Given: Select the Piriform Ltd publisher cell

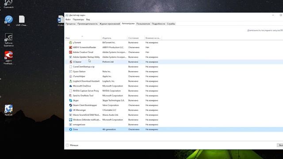Looking at the screenshot, I should (108, 62).
